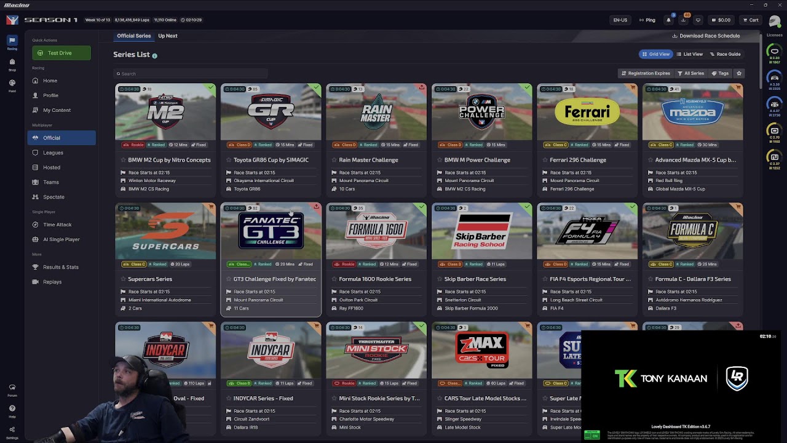Open the Skip Barber Racing School thumbnail

tap(481, 231)
